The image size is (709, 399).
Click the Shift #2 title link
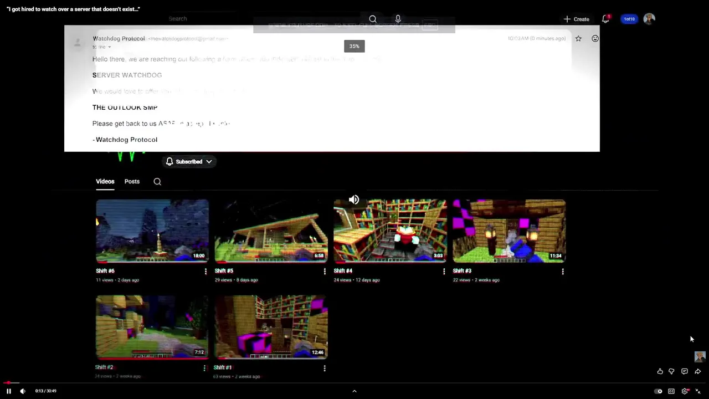point(104,367)
